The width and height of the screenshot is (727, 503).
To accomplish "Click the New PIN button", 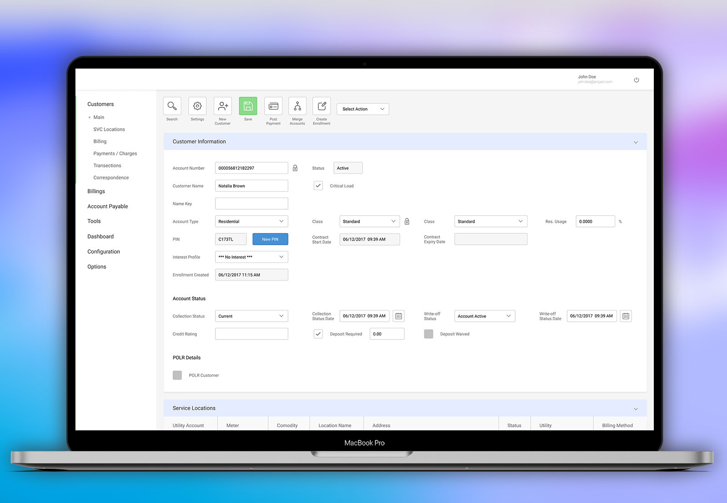I will tap(270, 239).
